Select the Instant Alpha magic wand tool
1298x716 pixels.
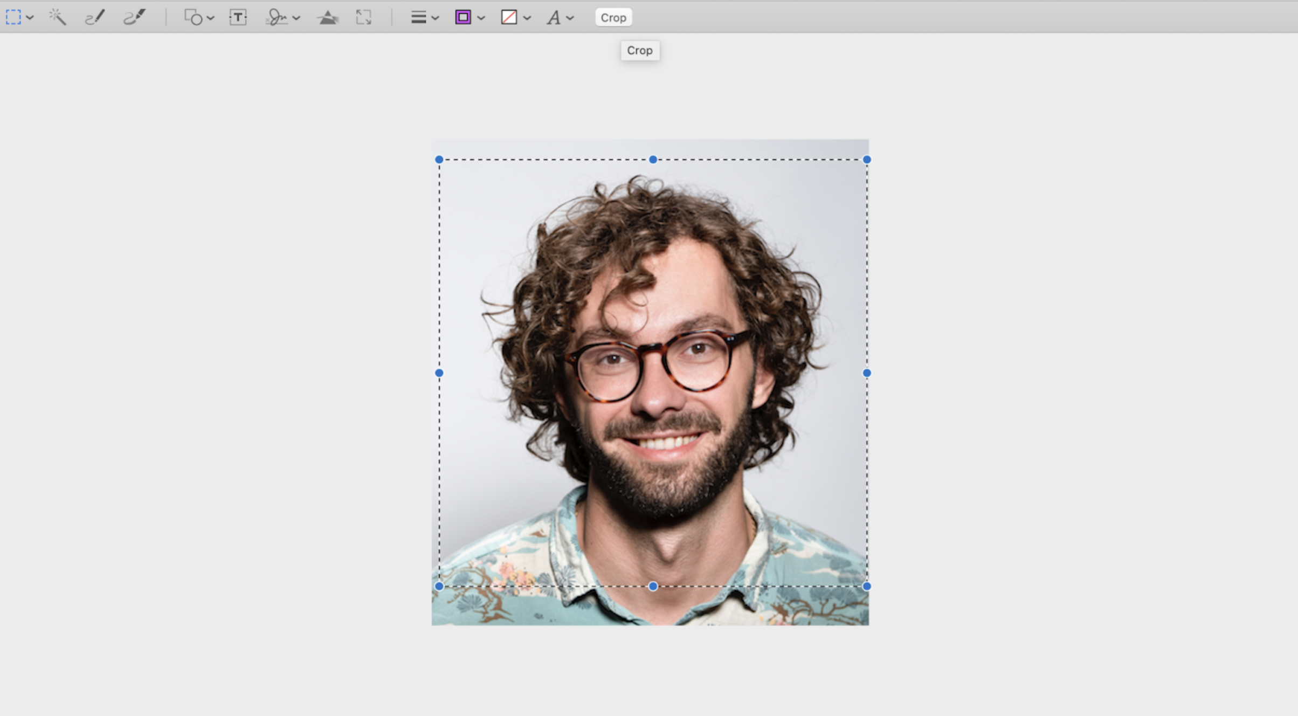(57, 17)
